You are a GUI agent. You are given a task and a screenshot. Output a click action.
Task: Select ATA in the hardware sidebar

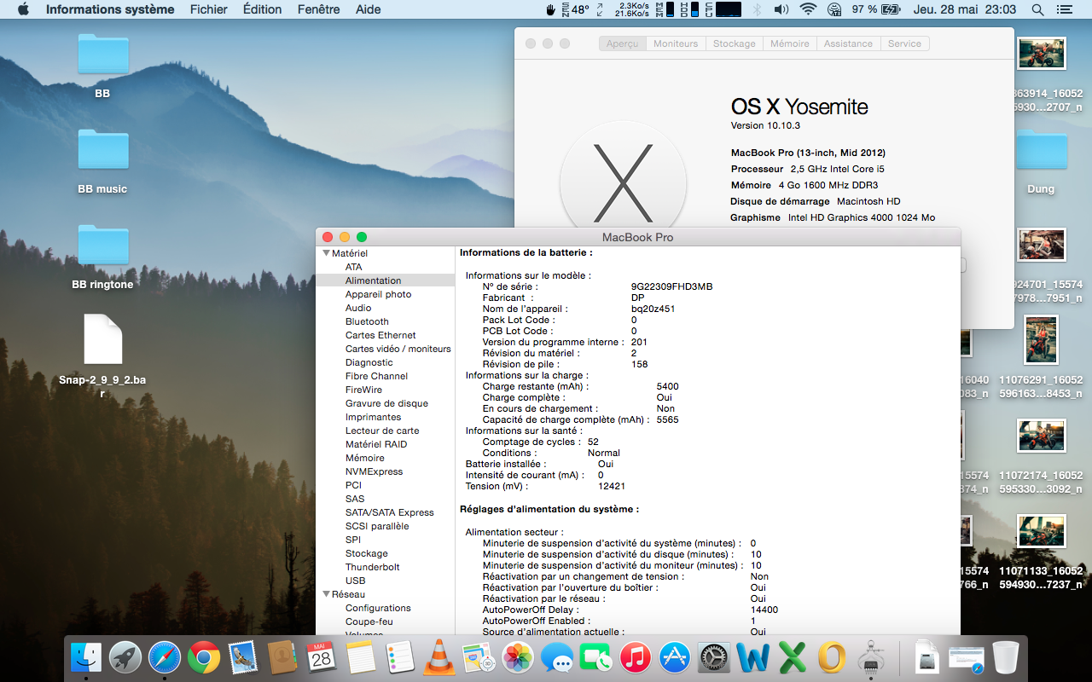[x=354, y=267]
